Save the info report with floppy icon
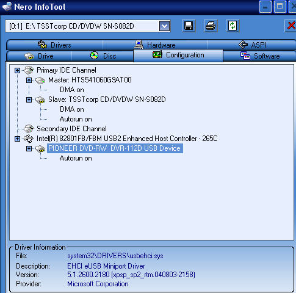296x293 pixels. click(x=189, y=26)
